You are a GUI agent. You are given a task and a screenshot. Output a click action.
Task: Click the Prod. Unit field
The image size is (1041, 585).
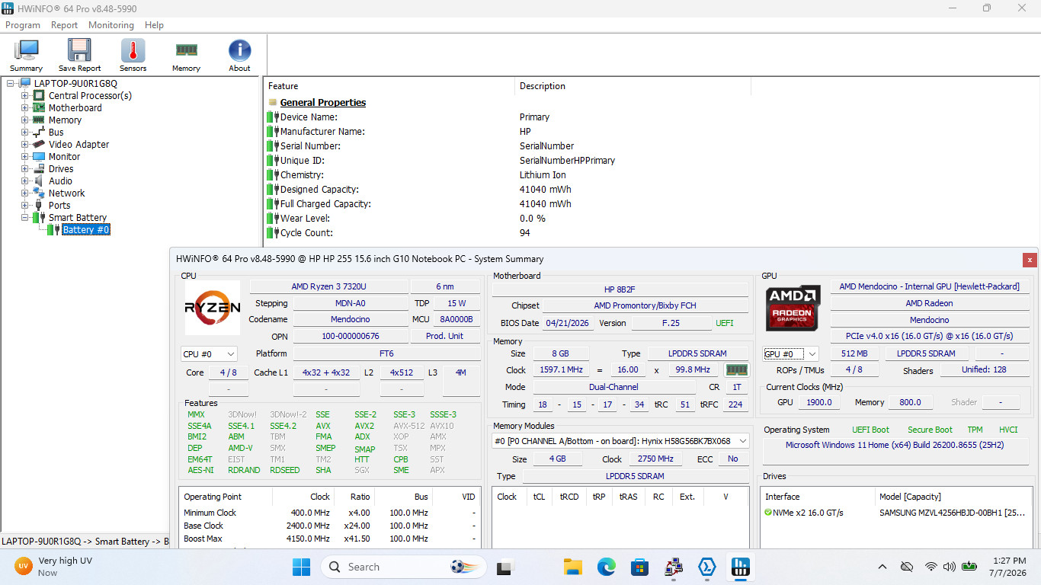[444, 336]
